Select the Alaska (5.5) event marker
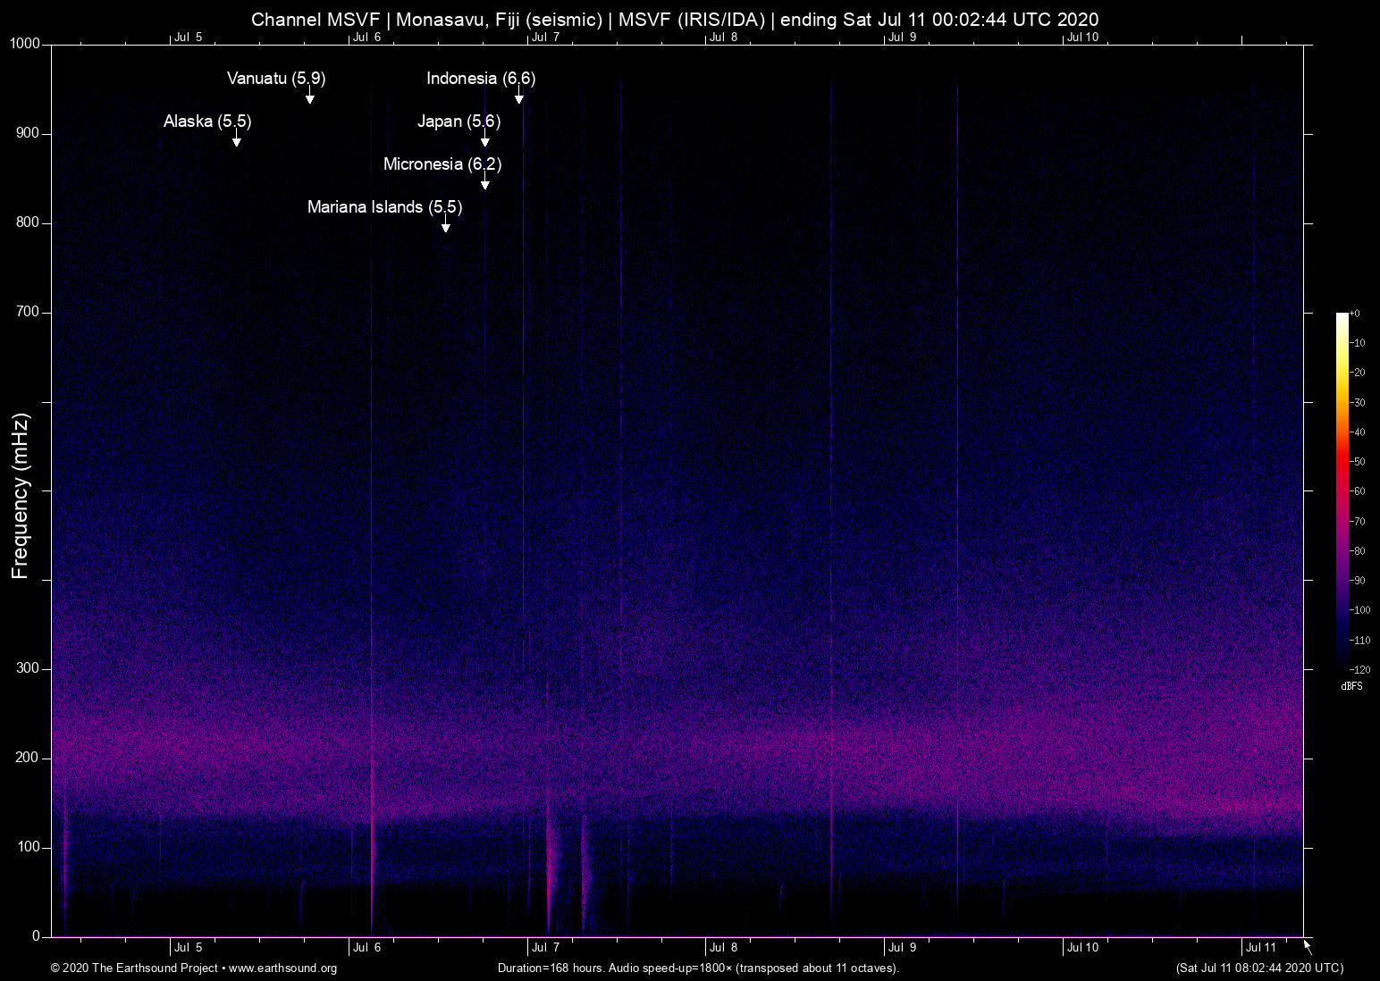Screen dimensions: 1380x981 tap(236, 140)
